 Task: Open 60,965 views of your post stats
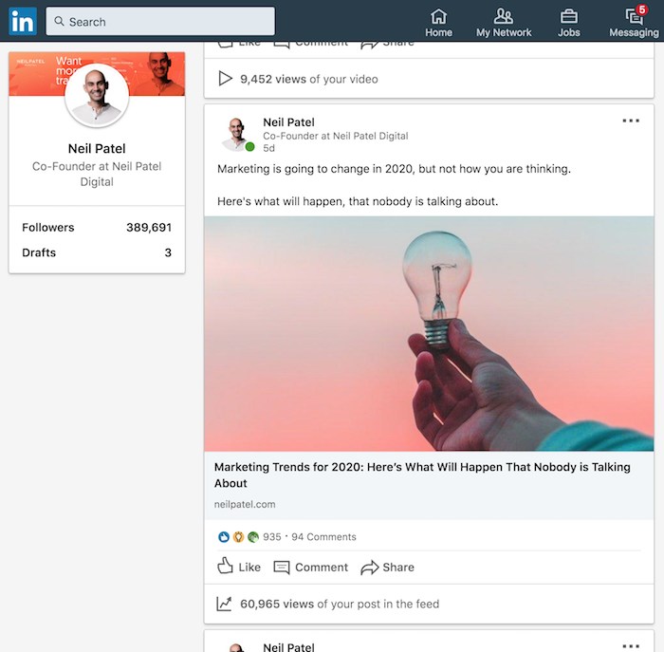coord(340,605)
